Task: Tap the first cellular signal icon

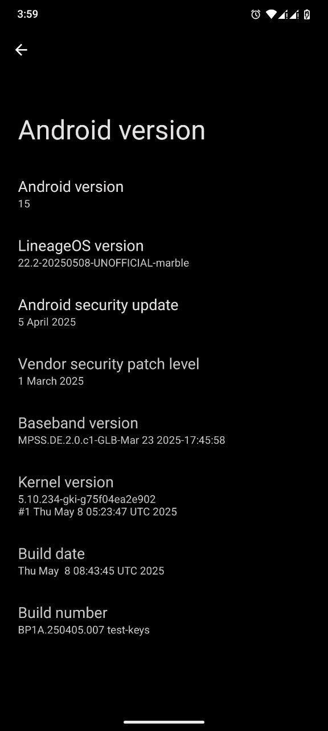Action: (282, 14)
